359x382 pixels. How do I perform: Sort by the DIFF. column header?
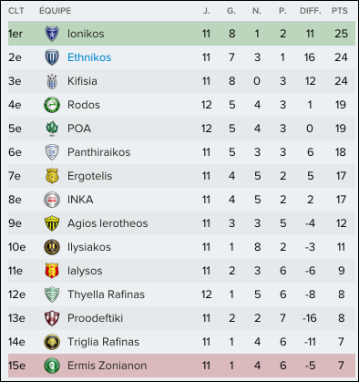[311, 11]
